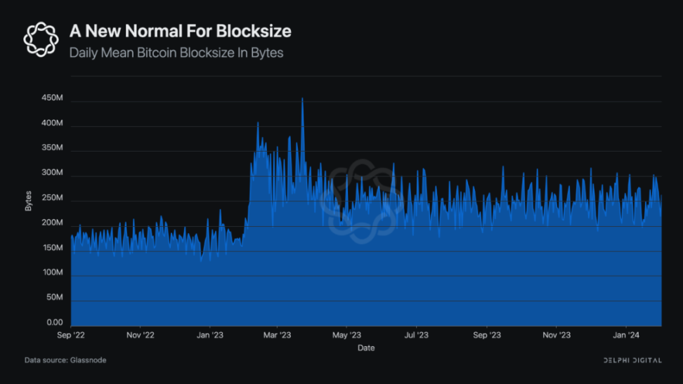Select the Jan '24 date tick label
The width and height of the screenshot is (683, 384).
[x=625, y=335]
